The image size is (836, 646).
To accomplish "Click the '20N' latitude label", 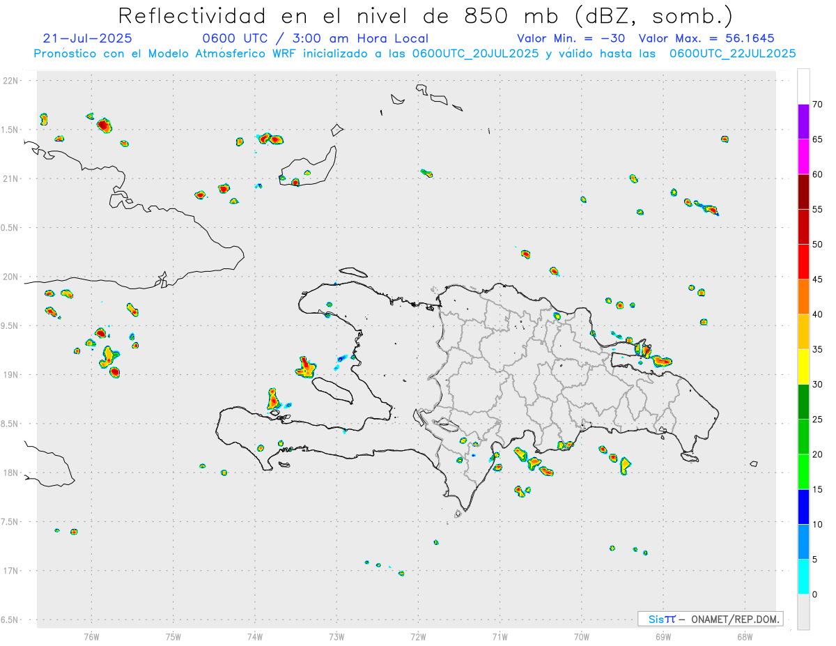I will point(11,277).
